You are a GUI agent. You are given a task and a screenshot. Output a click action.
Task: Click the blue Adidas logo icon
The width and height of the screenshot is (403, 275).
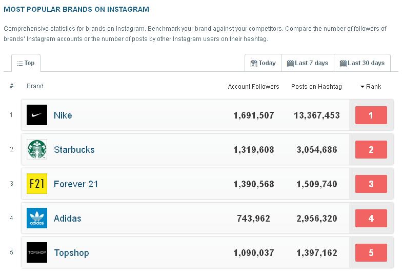[36, 218]
